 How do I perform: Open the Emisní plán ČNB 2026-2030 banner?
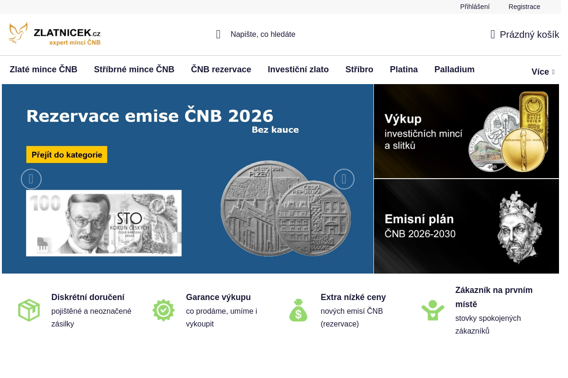click(466, 226)
